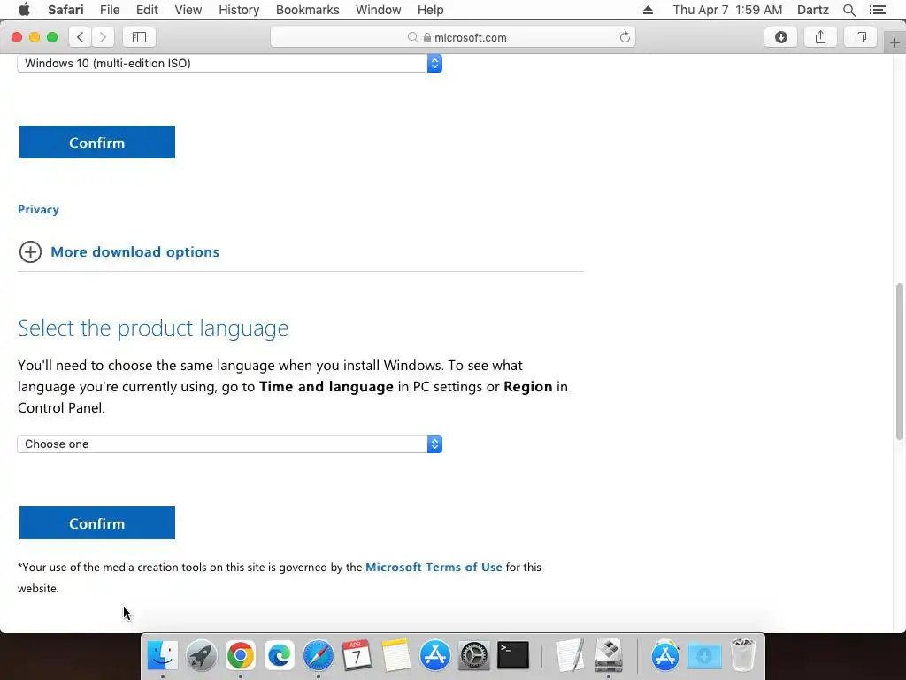
Task: Open the Trash from the Dock
Action: (743, 656)
